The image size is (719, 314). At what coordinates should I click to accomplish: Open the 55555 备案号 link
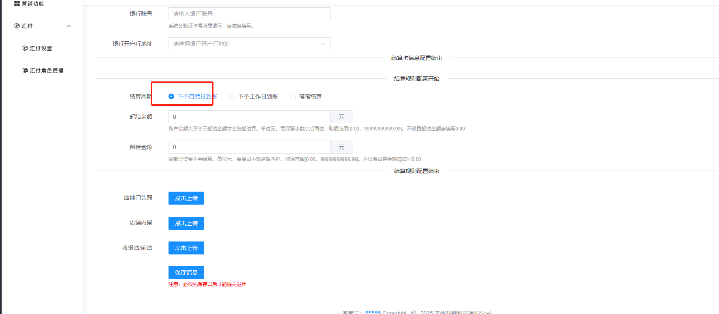pos(373,312)
